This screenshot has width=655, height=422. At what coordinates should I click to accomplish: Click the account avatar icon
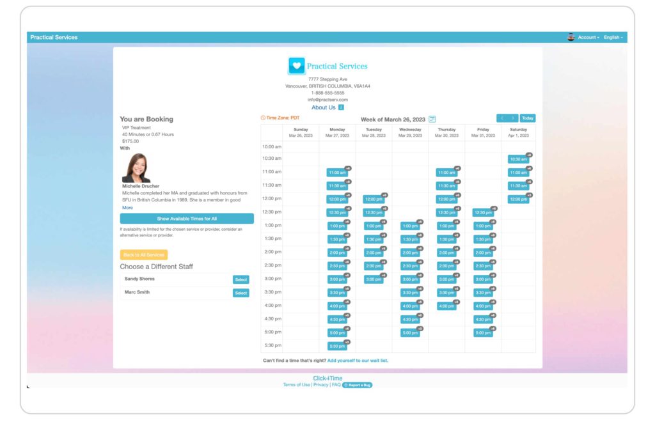pyautogui.click(x=571, y=37)
